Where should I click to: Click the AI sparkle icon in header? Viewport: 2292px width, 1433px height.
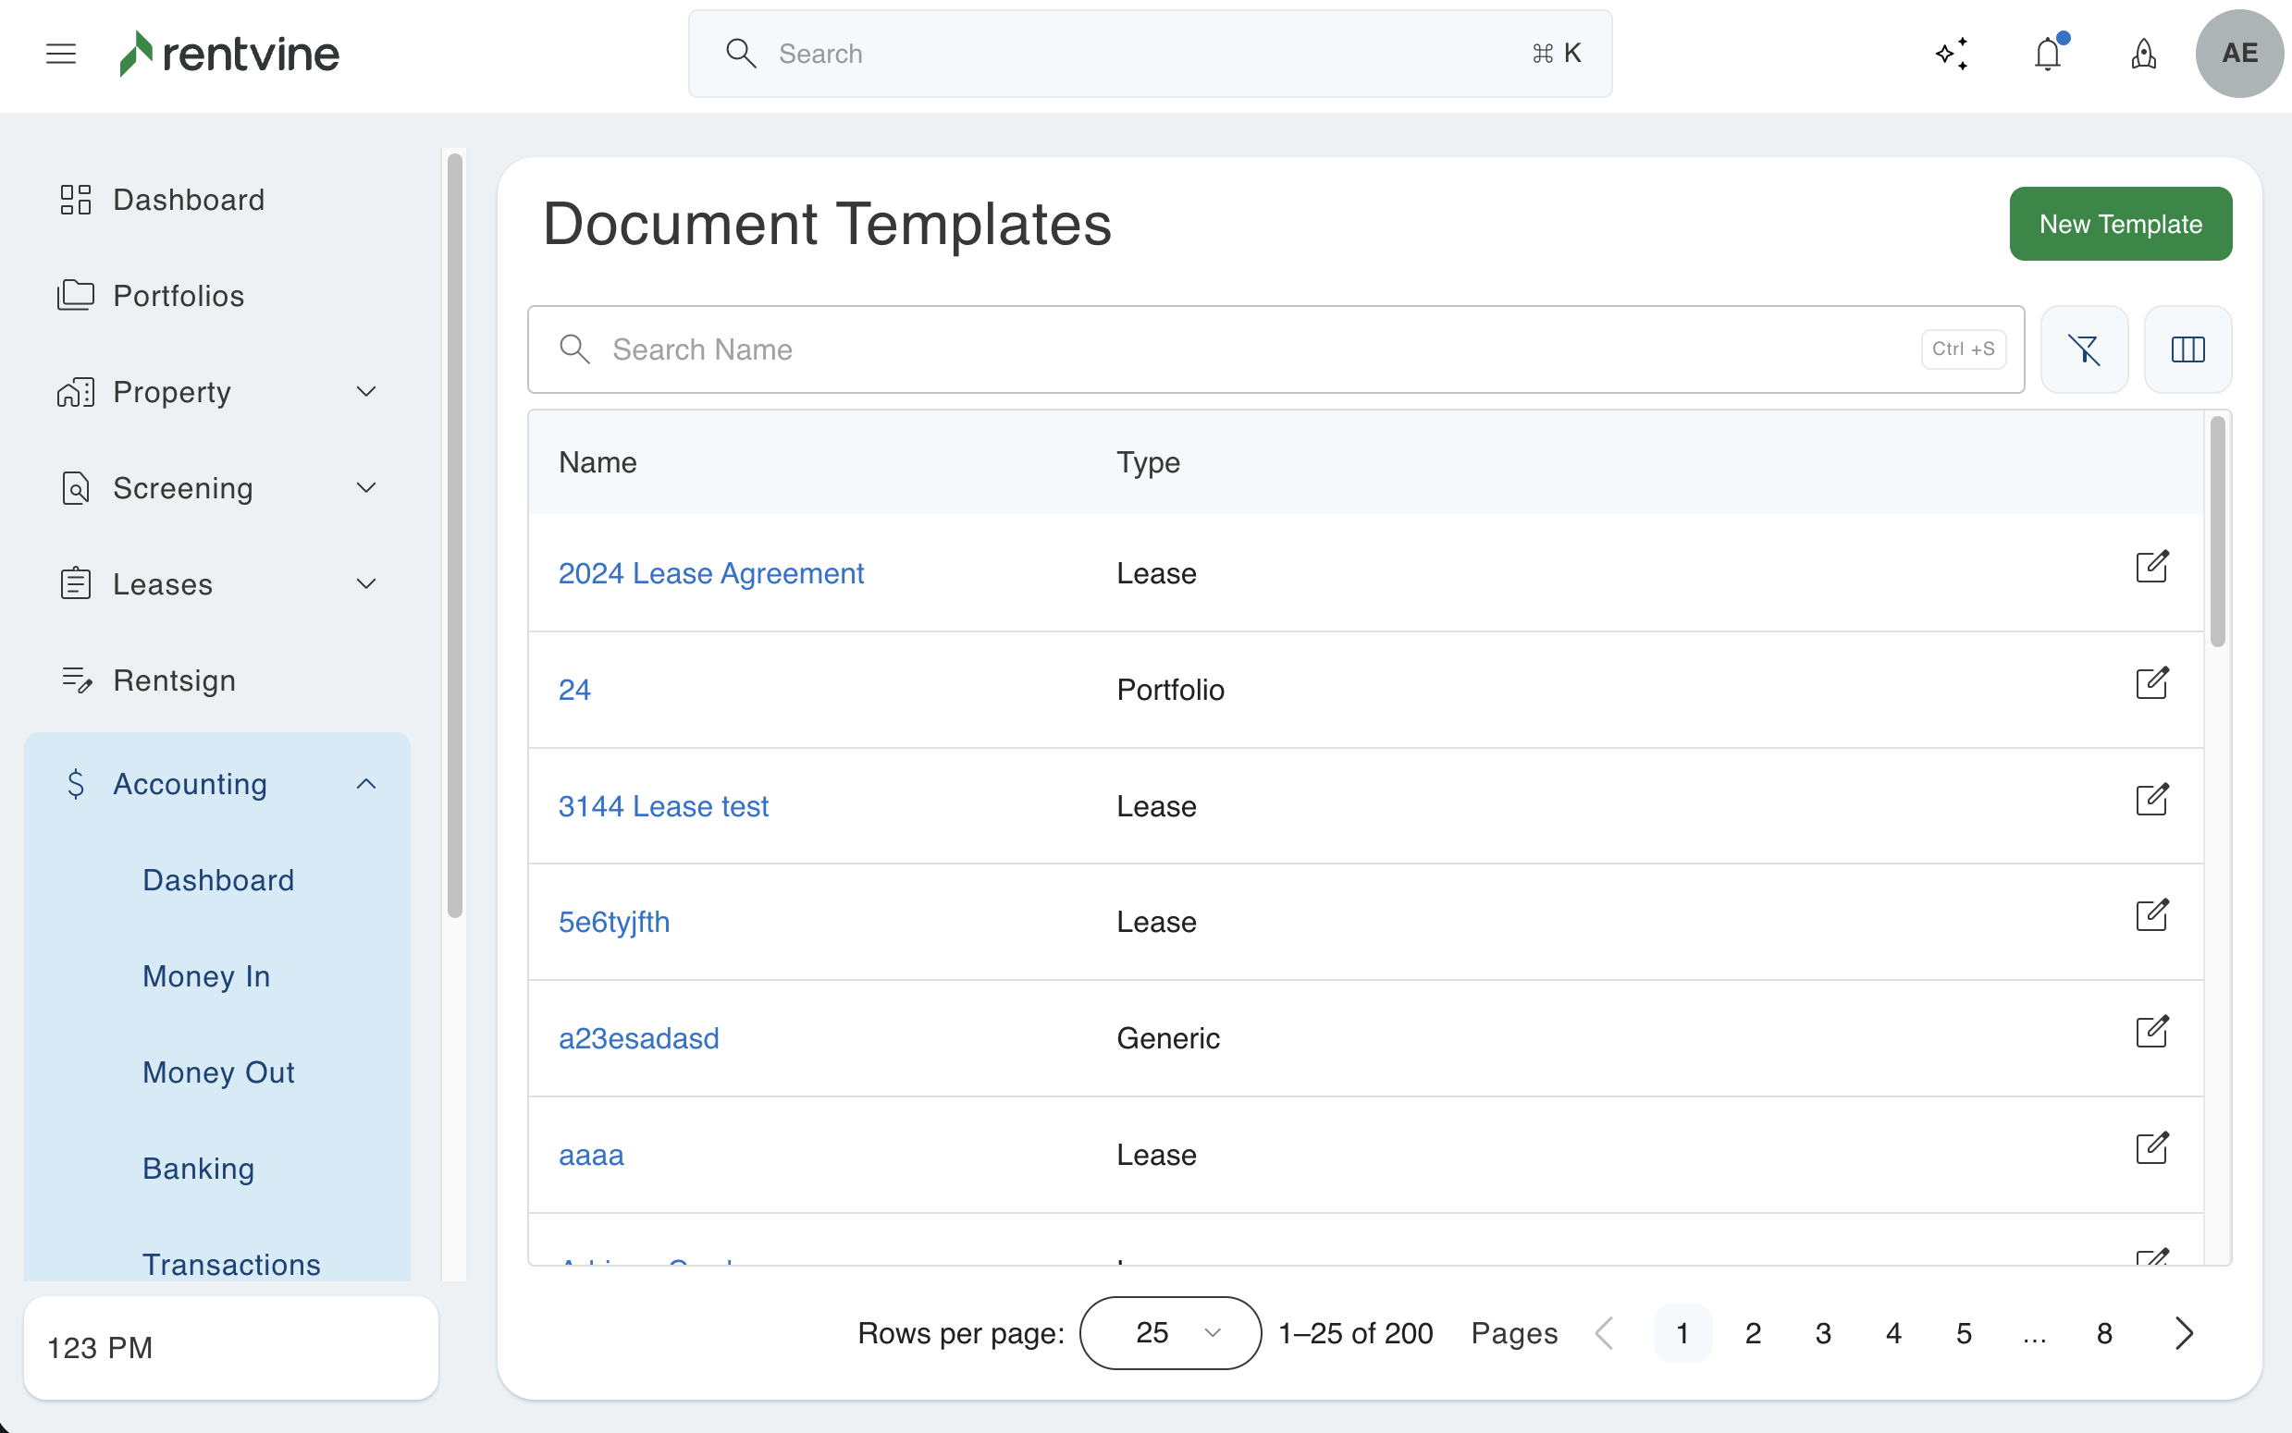[1951, 54]
